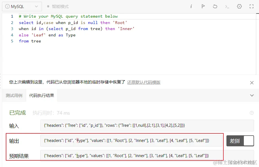Image resolution: width=259 pixels, height=167 pixels.
Task: Click the info circle beside MySQL
Action: point(7,6)
